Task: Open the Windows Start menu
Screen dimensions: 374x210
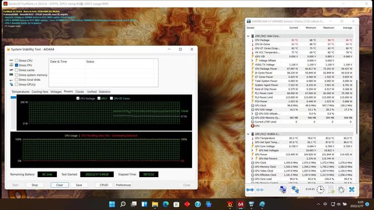Action: tap(112, 204)
